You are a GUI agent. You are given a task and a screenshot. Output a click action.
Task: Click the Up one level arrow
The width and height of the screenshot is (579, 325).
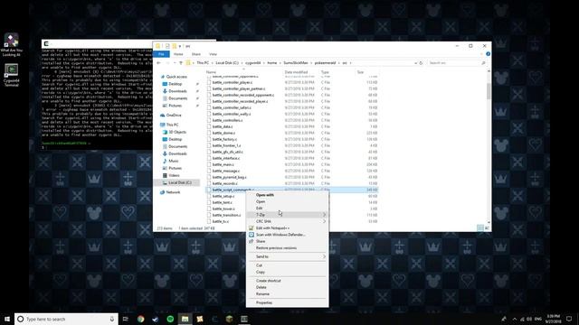(181, 63)
